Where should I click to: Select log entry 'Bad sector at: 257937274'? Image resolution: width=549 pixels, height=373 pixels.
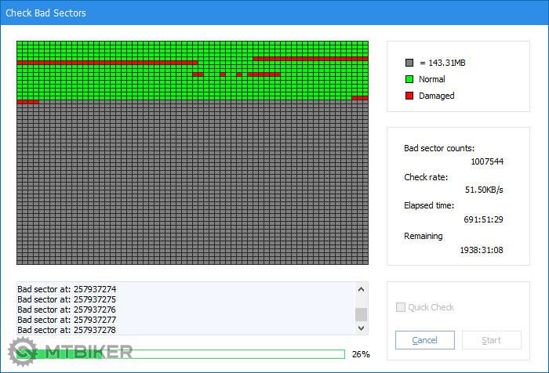pos(67,289)
